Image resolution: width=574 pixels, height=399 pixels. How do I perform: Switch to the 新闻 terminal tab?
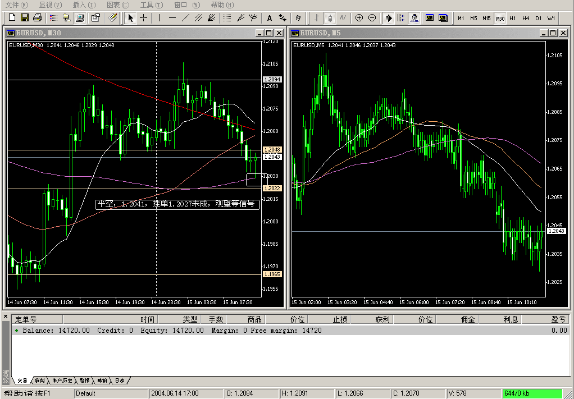pos(39,380)
